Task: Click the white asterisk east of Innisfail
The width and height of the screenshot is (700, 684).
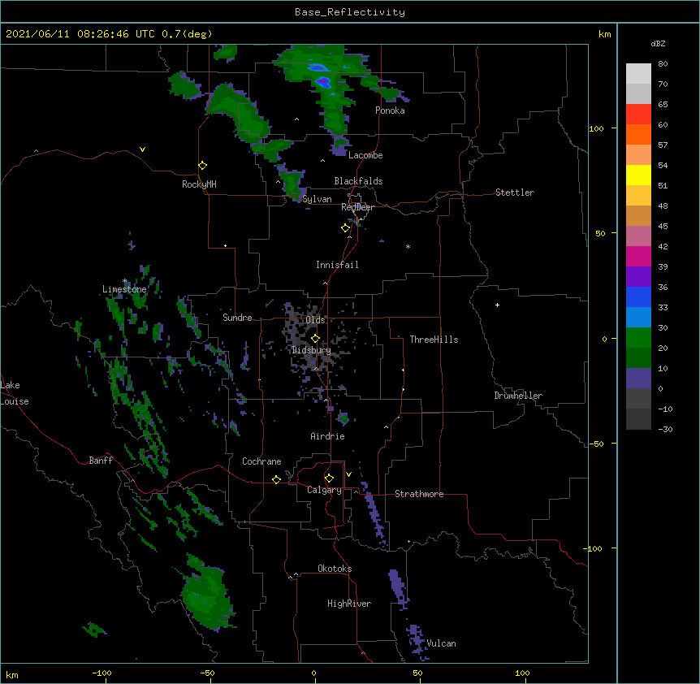Action: [408, 247]
